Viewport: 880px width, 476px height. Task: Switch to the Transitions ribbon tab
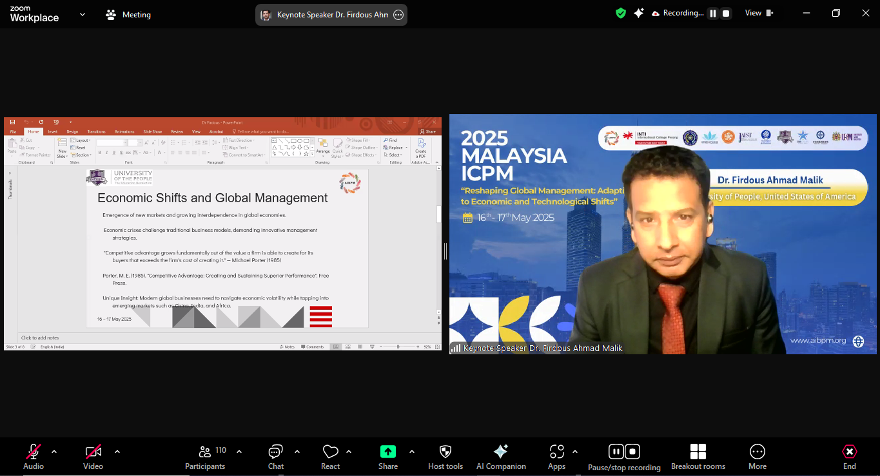pyautogui.click(x=96, y=131)
